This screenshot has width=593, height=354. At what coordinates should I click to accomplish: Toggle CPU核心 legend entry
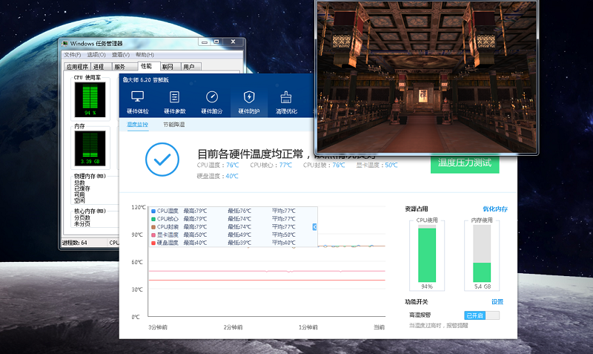[x=165, y=219]
